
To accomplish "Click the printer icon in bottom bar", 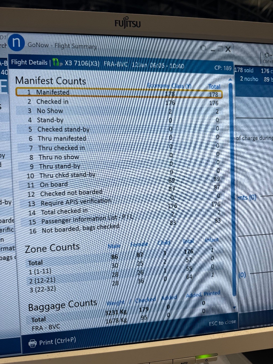I will click(33, 343).
